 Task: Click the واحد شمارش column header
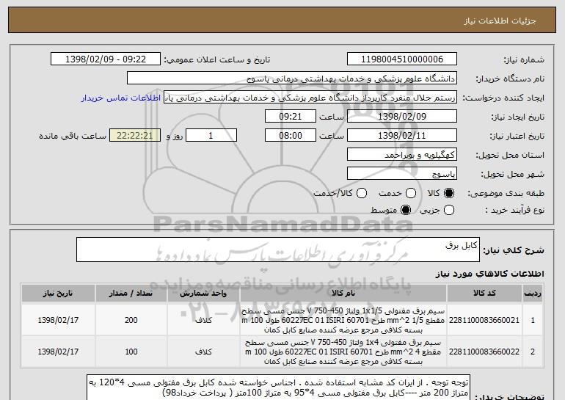point(203,294)
